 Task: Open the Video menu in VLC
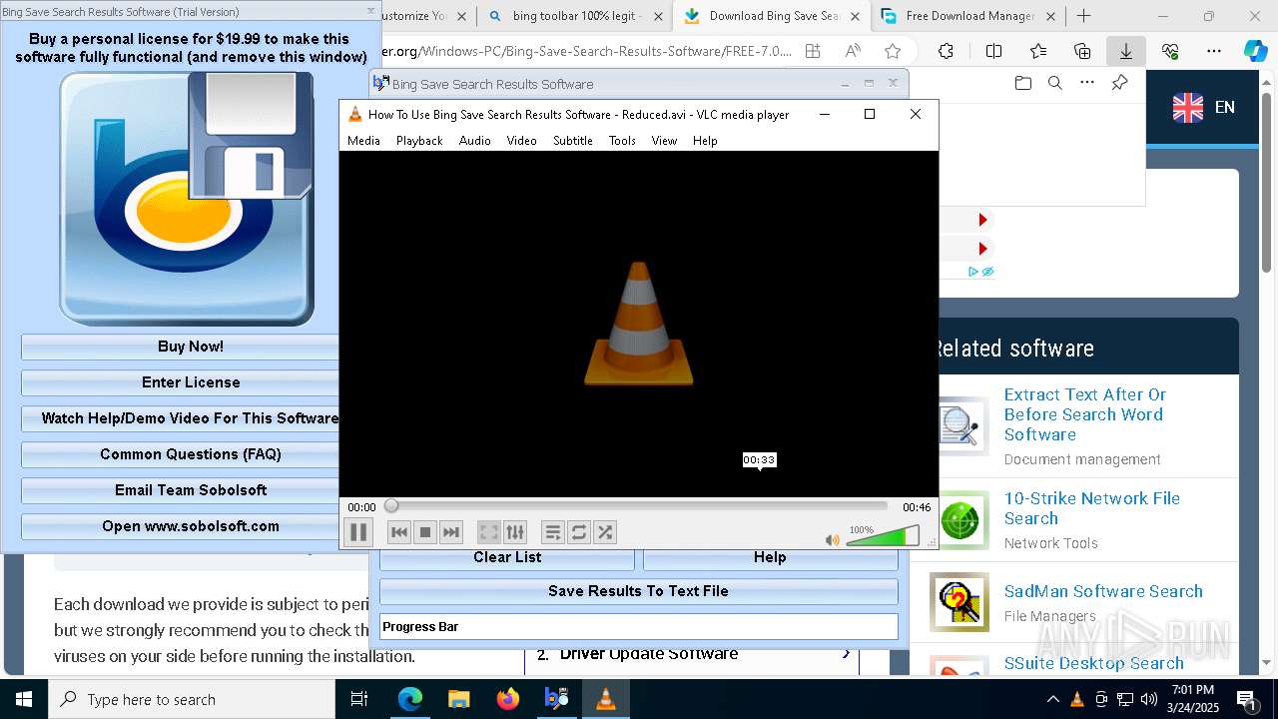tap(521, 141)
